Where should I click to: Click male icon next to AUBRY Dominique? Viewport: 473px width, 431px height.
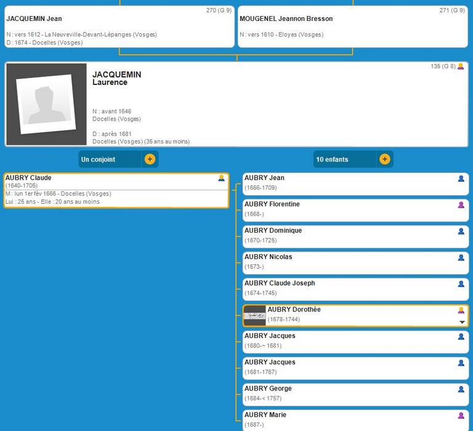pyautogui.click(x=461, y=232)
